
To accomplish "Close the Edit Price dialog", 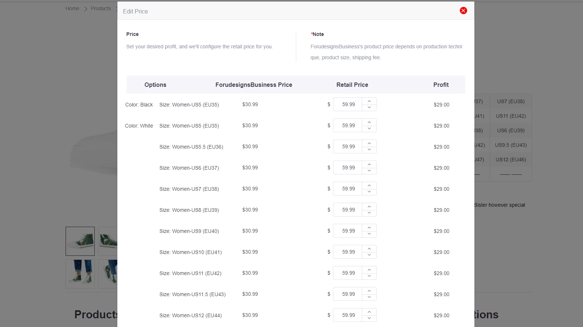I will (463, 11).
